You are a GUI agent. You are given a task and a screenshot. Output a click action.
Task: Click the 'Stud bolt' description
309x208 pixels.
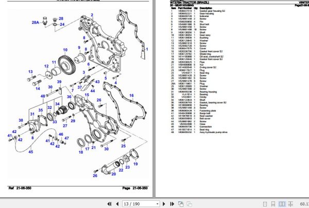coord(204,24)
